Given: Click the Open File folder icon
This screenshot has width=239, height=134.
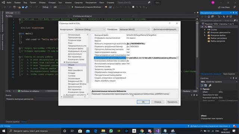Looking at the screenshot, I should pyautogui.click(x=19, y=7).
